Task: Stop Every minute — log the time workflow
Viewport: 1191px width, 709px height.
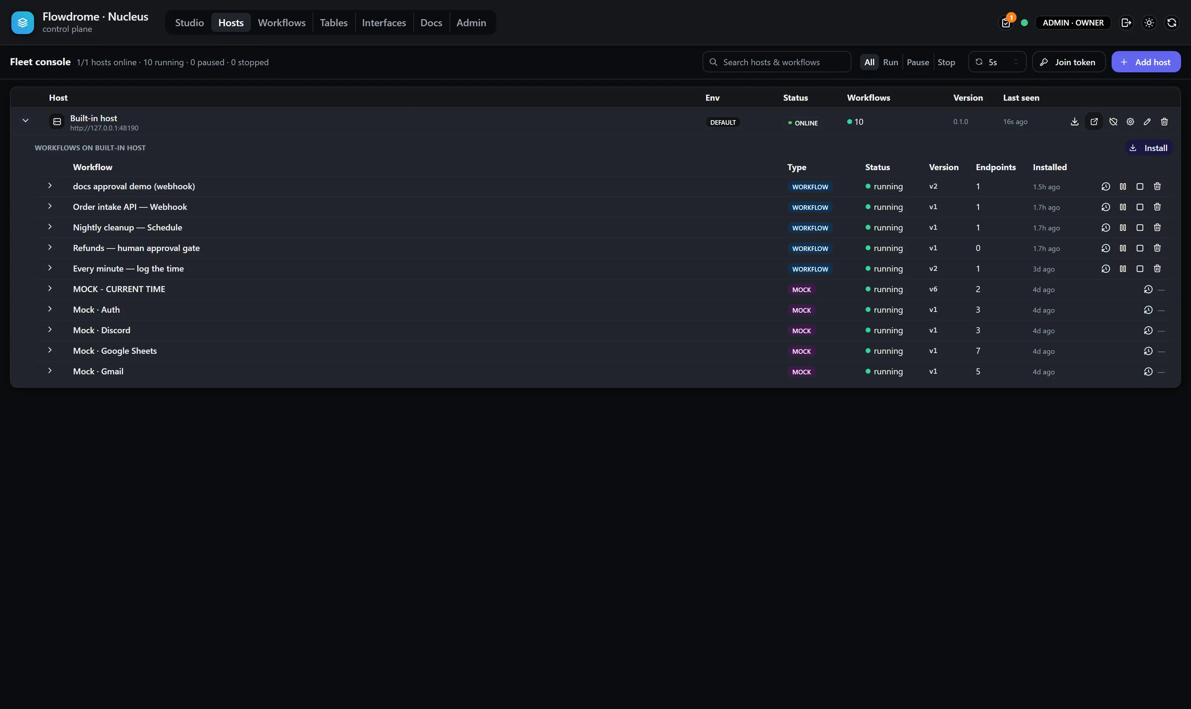Action: click(1140, 269)
